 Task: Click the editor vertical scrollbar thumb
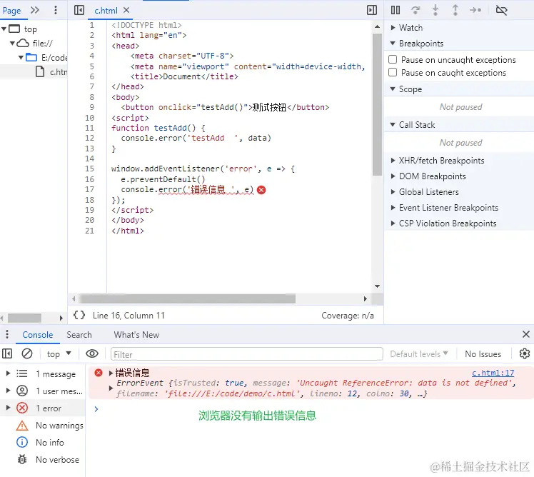click(377, 104)
